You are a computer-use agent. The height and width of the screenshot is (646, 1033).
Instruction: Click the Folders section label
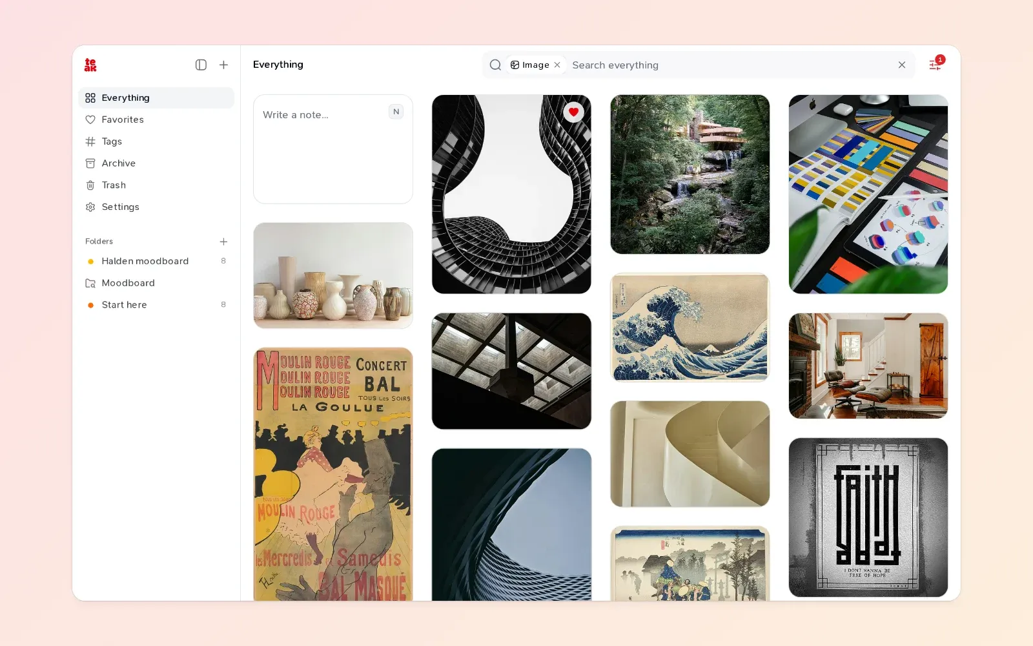[x=99, y=242]
